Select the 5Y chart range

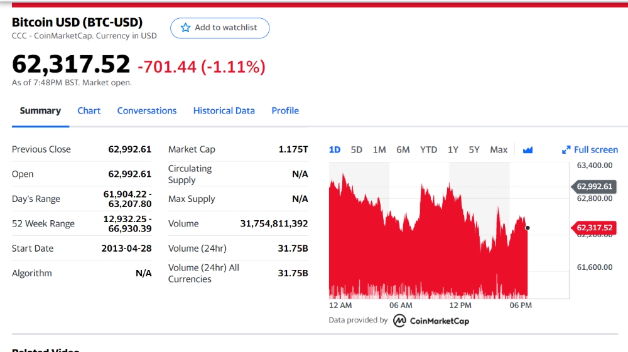pyautogui.click(x=474, y=150)
